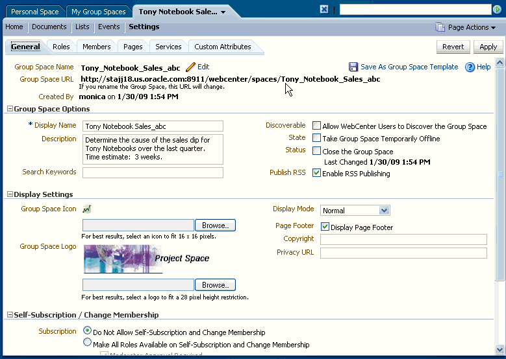Select Do Not Allow Self-Subscription radio button
This screenshot has width=506, height=359.
[x=87, y=330]
